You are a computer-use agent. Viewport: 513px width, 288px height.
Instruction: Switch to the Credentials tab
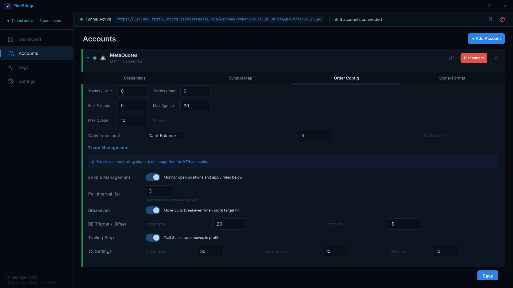point(134,78)
